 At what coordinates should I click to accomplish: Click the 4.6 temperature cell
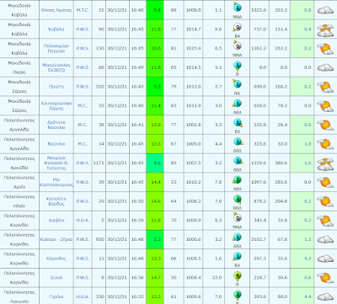coord(155,163)
